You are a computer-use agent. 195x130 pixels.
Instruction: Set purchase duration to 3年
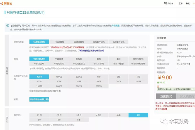pyautogui.click(x=39, y=120)
